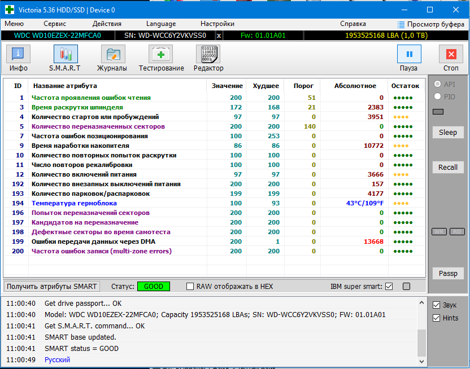
Task: Toggle the unlabeled checkbox beside IBM super smart
Action: click(x=407, y=287)
